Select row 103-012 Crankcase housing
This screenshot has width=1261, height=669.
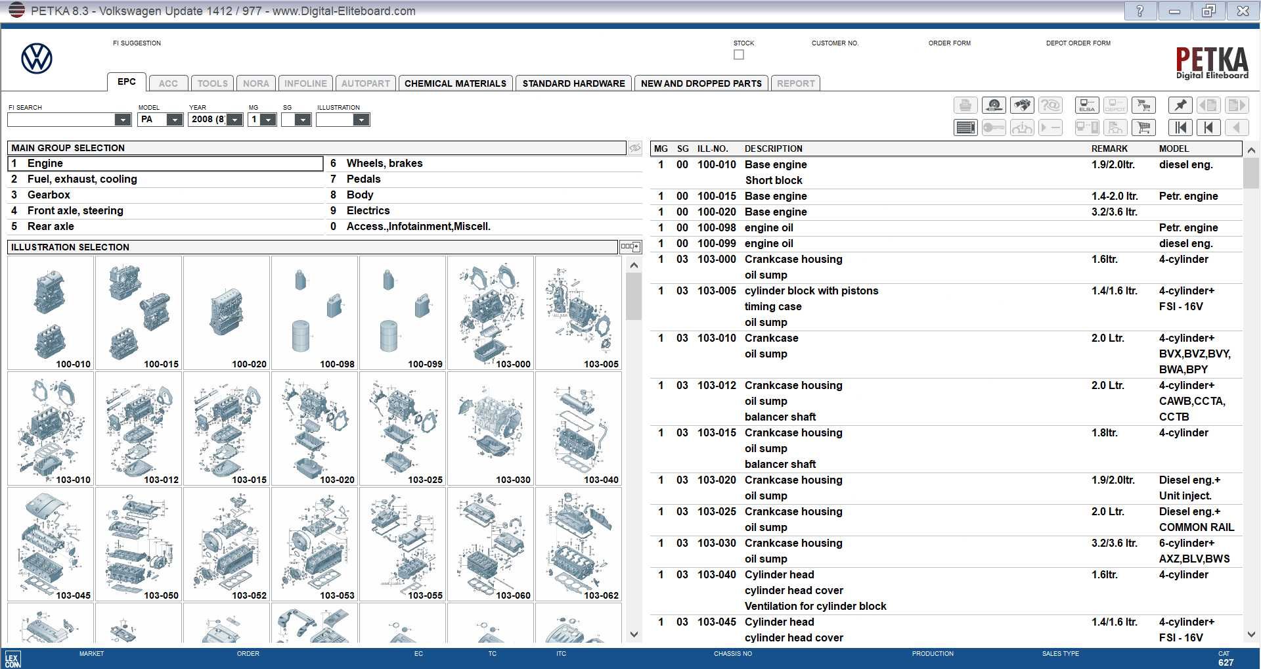point(946,401)
